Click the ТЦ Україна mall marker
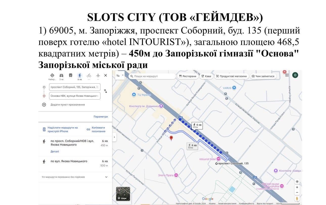 134,95
